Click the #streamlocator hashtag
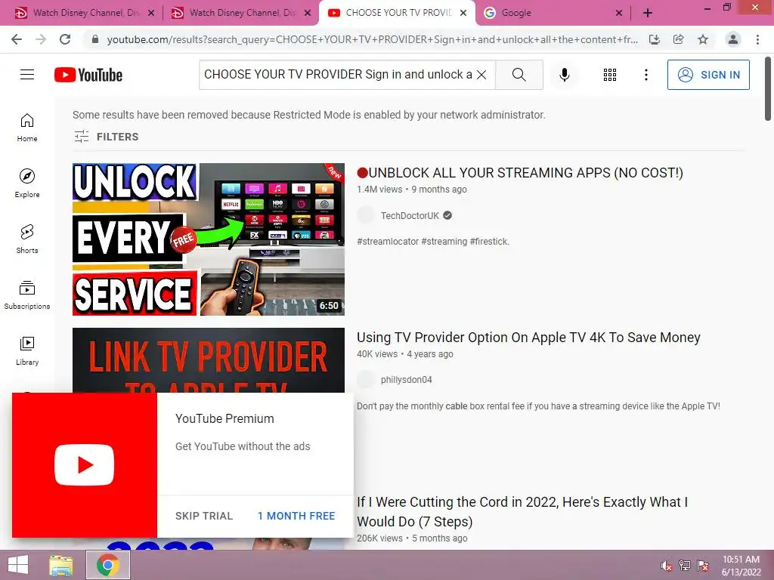774x580 pixels. (388, 242)
